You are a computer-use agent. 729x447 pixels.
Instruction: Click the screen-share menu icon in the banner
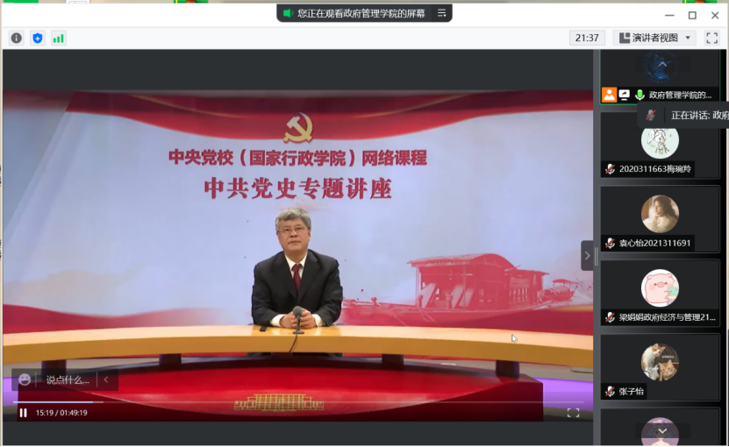[x=442, y=13]
